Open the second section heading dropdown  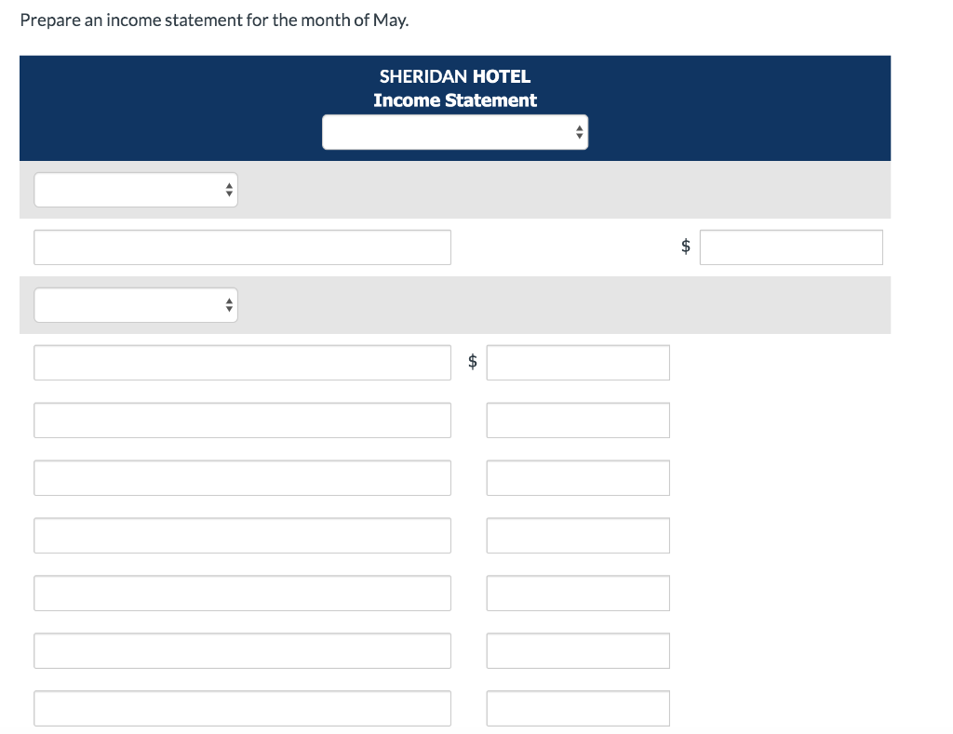point(136,305)
